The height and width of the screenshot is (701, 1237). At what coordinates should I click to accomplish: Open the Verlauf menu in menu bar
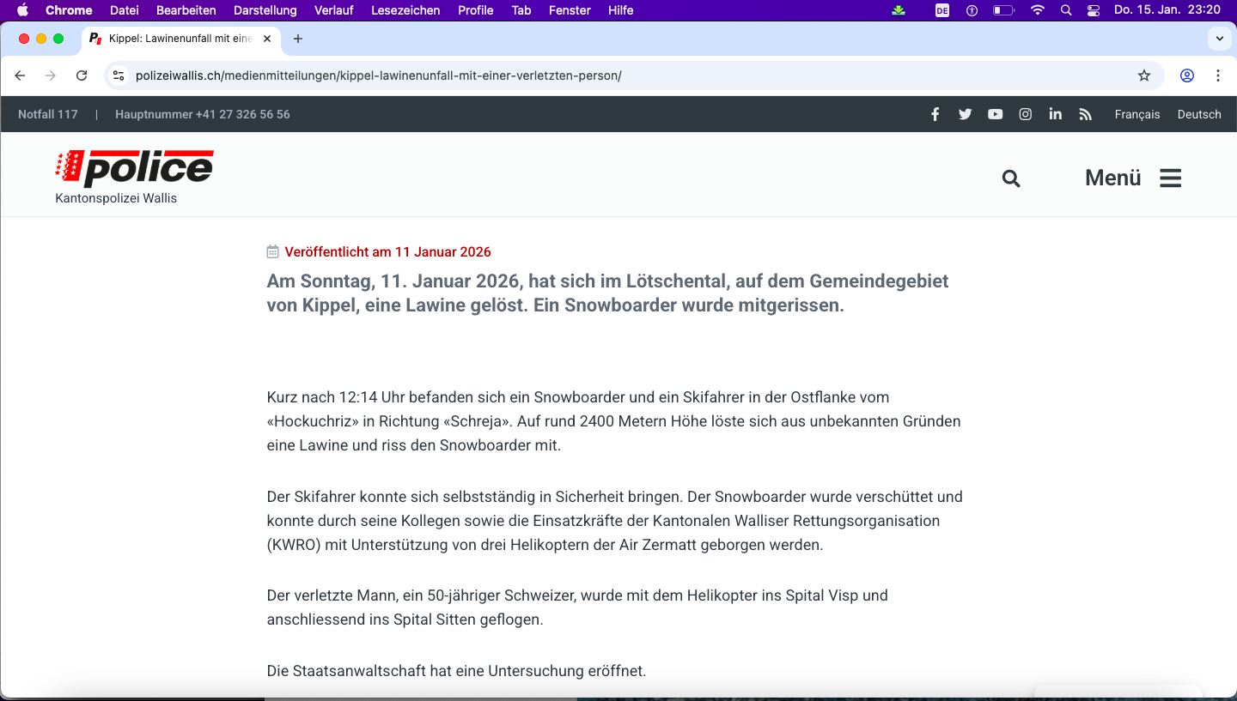[x=333, y=10]
